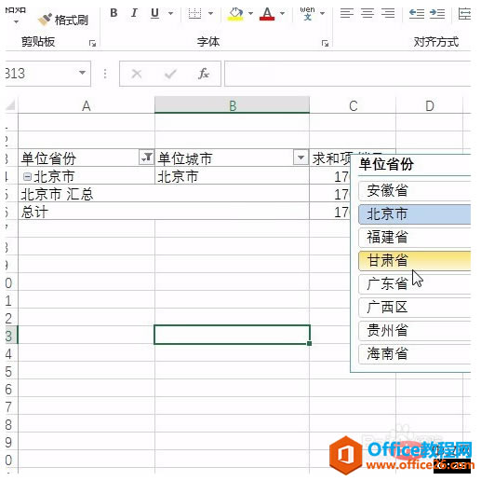481x481 pixels.
Task: Open Insert Function (fx) dialog
Action: pos(204,74)
